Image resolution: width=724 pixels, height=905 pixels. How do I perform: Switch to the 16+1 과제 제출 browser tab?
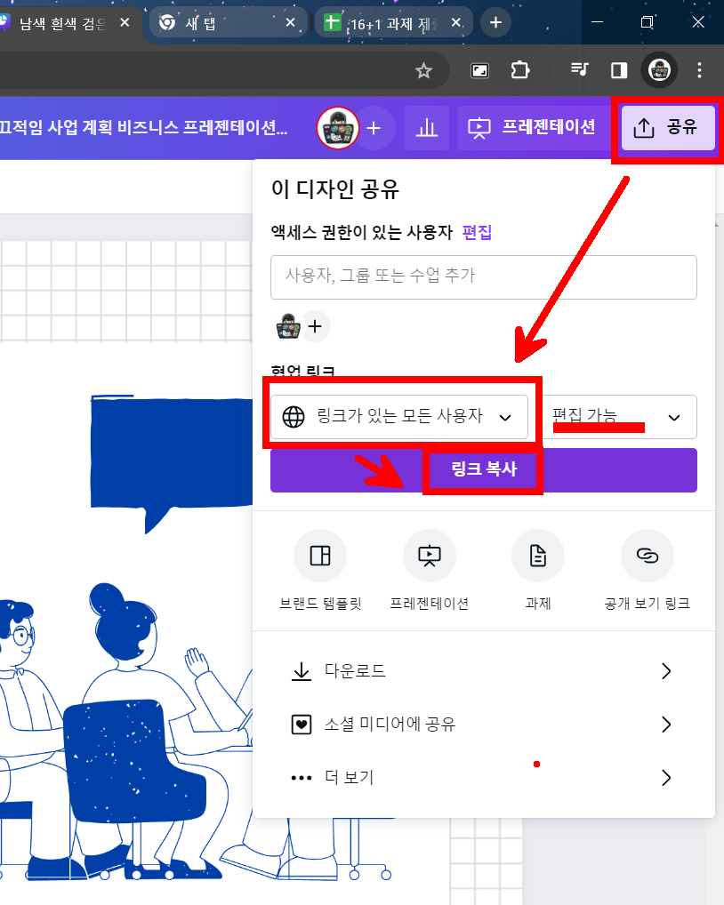393,23
